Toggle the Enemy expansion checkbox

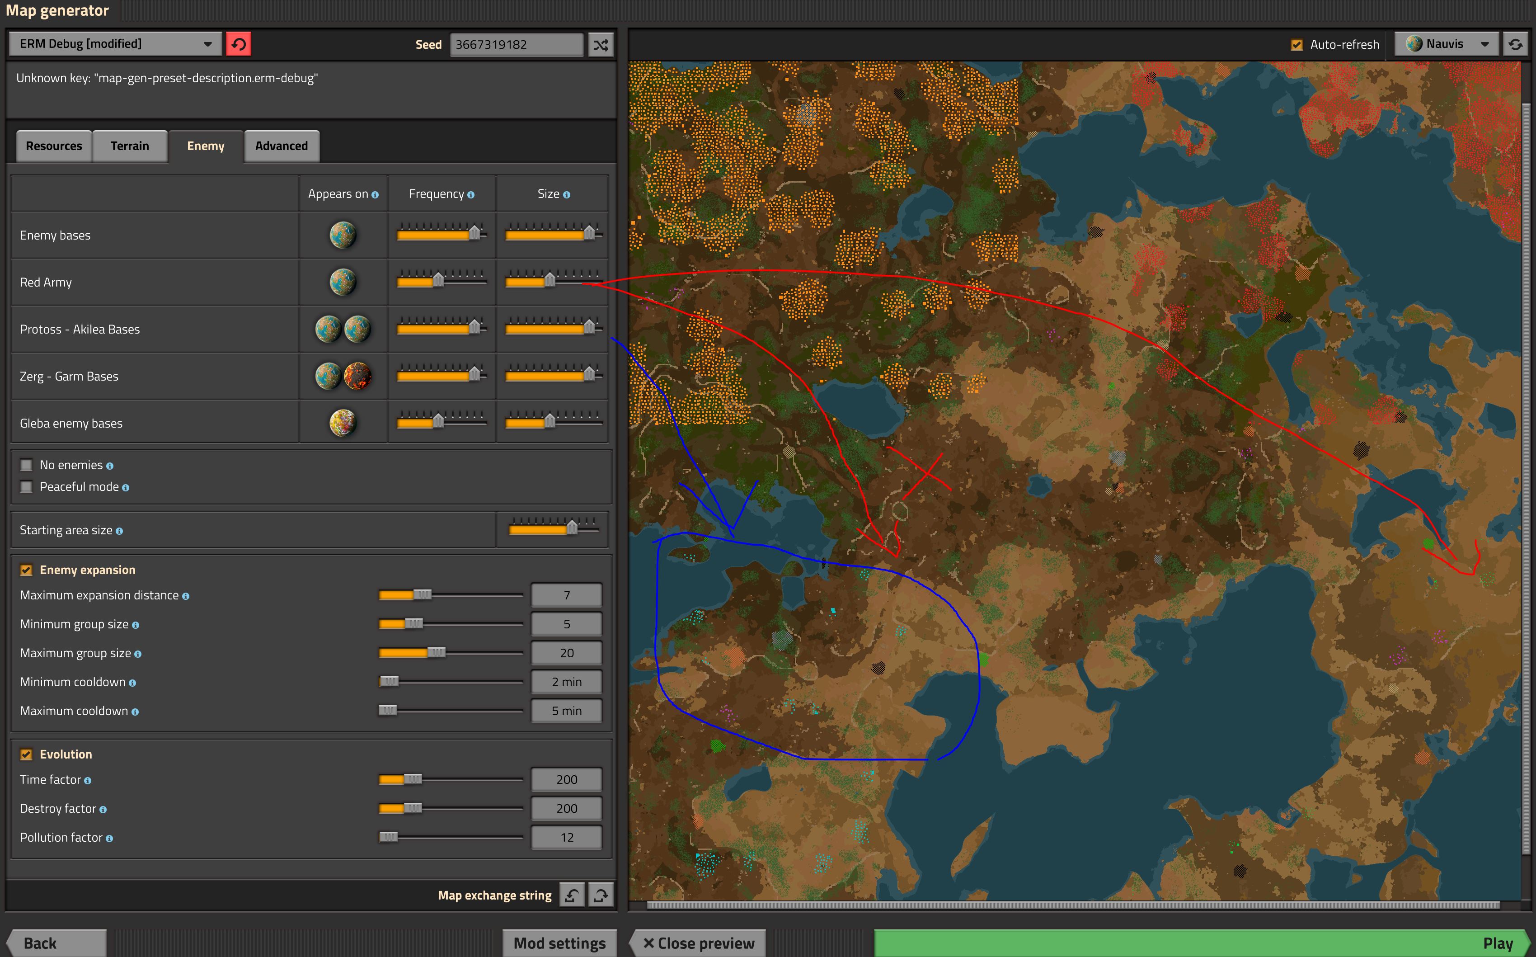pos(27,570)
